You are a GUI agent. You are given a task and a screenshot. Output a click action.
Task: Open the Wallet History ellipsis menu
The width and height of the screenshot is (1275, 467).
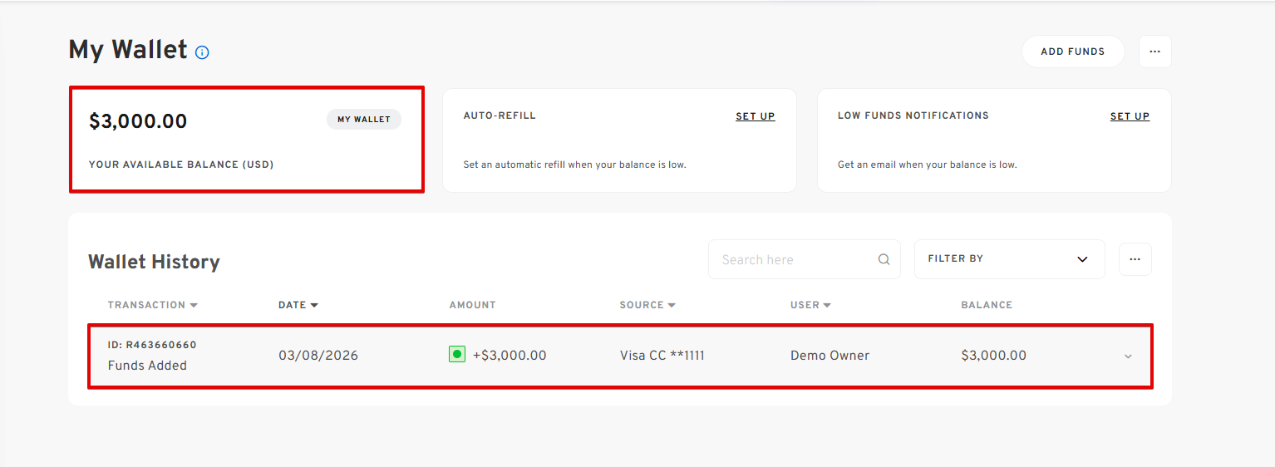tap(1135, 259)
